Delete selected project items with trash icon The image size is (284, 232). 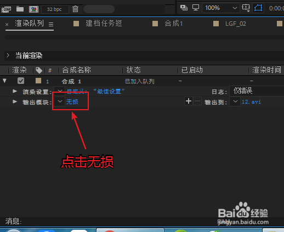click(x=75, y=9)
